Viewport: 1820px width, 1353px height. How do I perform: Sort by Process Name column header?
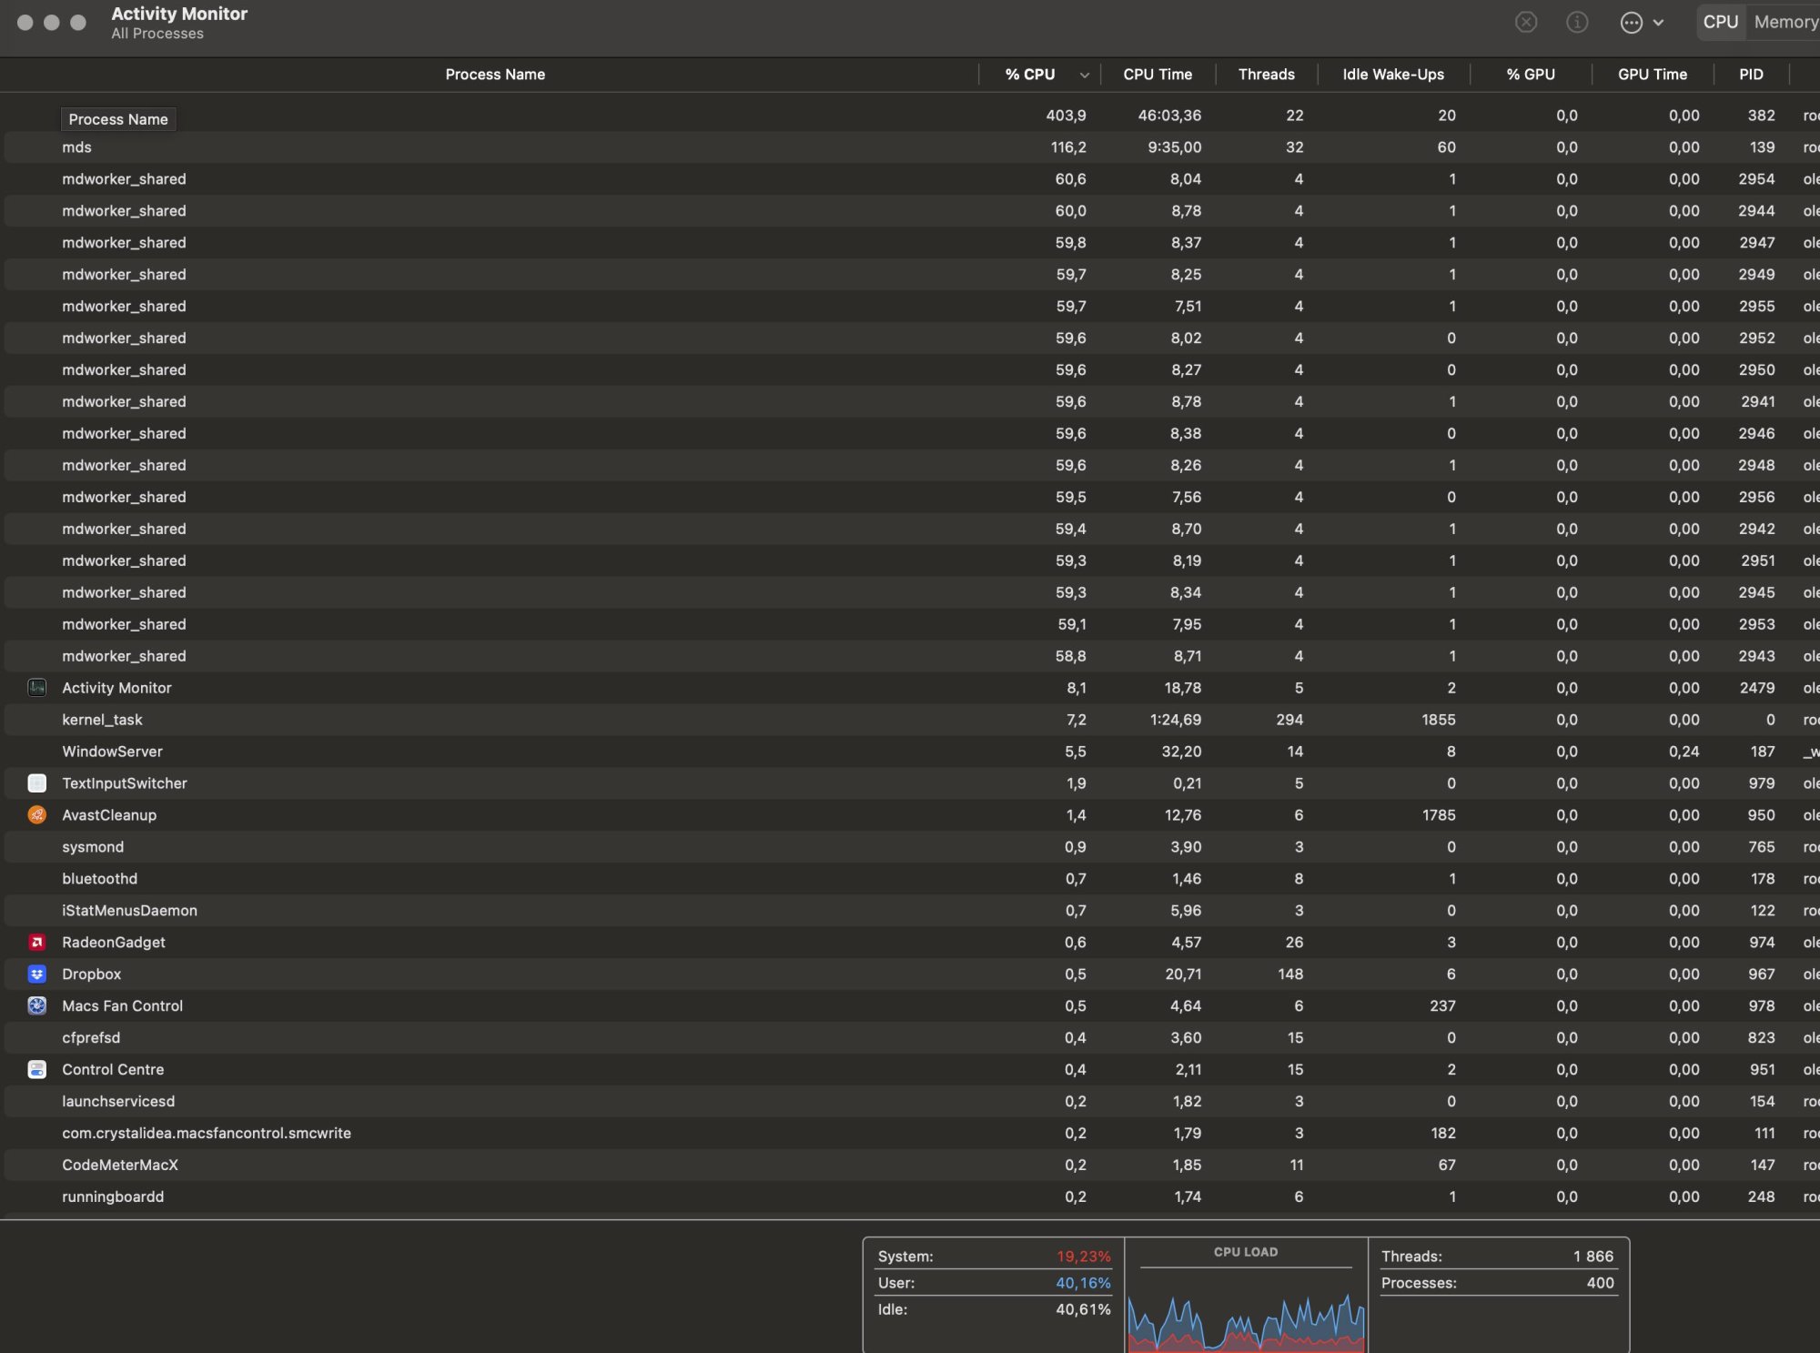point(495,75)
